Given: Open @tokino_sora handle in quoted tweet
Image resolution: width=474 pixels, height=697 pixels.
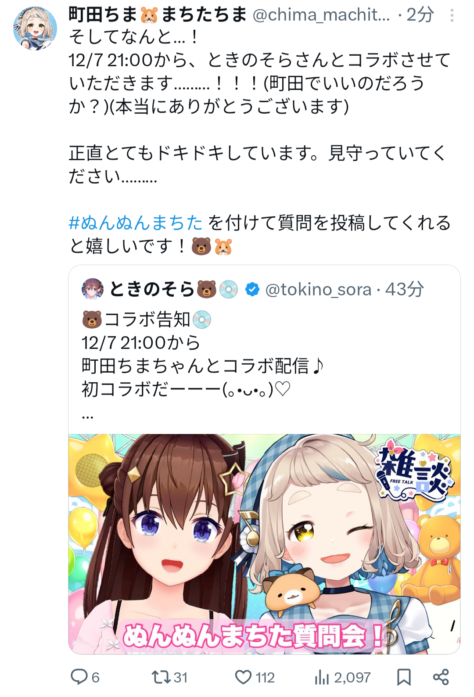Looking at the screenshot, I should [x=318, y=289].
